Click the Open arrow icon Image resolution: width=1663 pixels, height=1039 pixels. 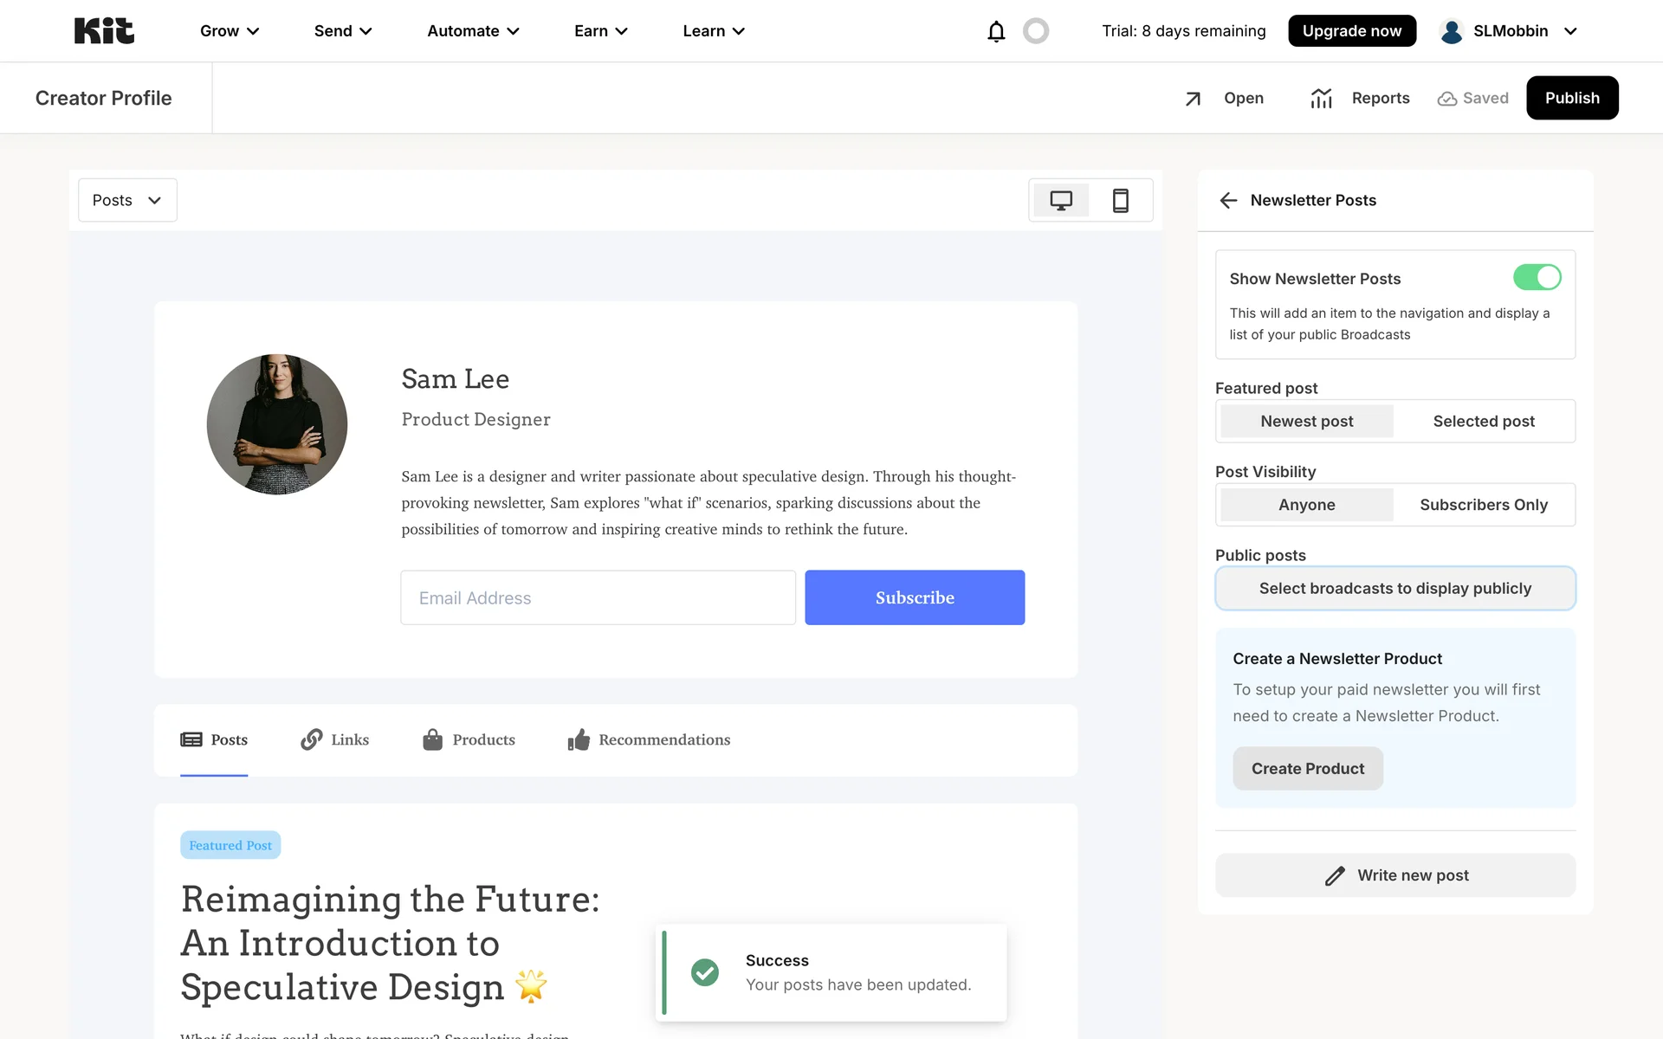pyautogui.click(x=1193, y=99)
